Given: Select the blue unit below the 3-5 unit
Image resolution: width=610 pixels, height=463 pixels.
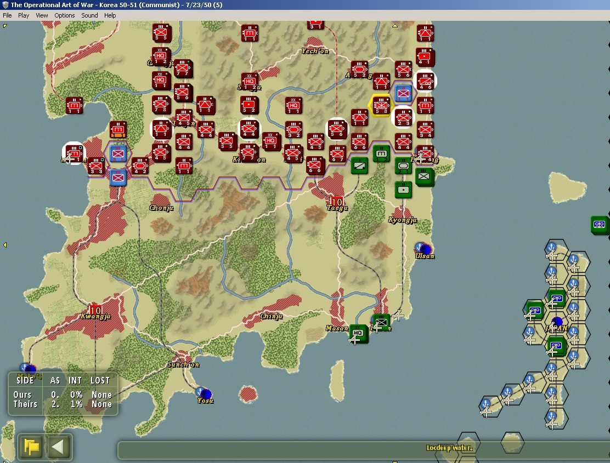Looking at the screenshot, I should (x=118, y=178).
